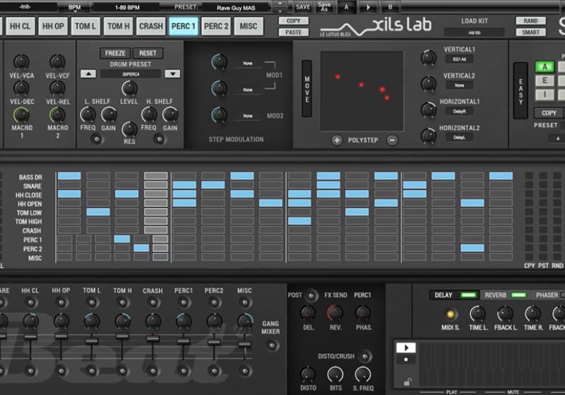
Task: Click the FREEZE button
Action: click(115, 53)
